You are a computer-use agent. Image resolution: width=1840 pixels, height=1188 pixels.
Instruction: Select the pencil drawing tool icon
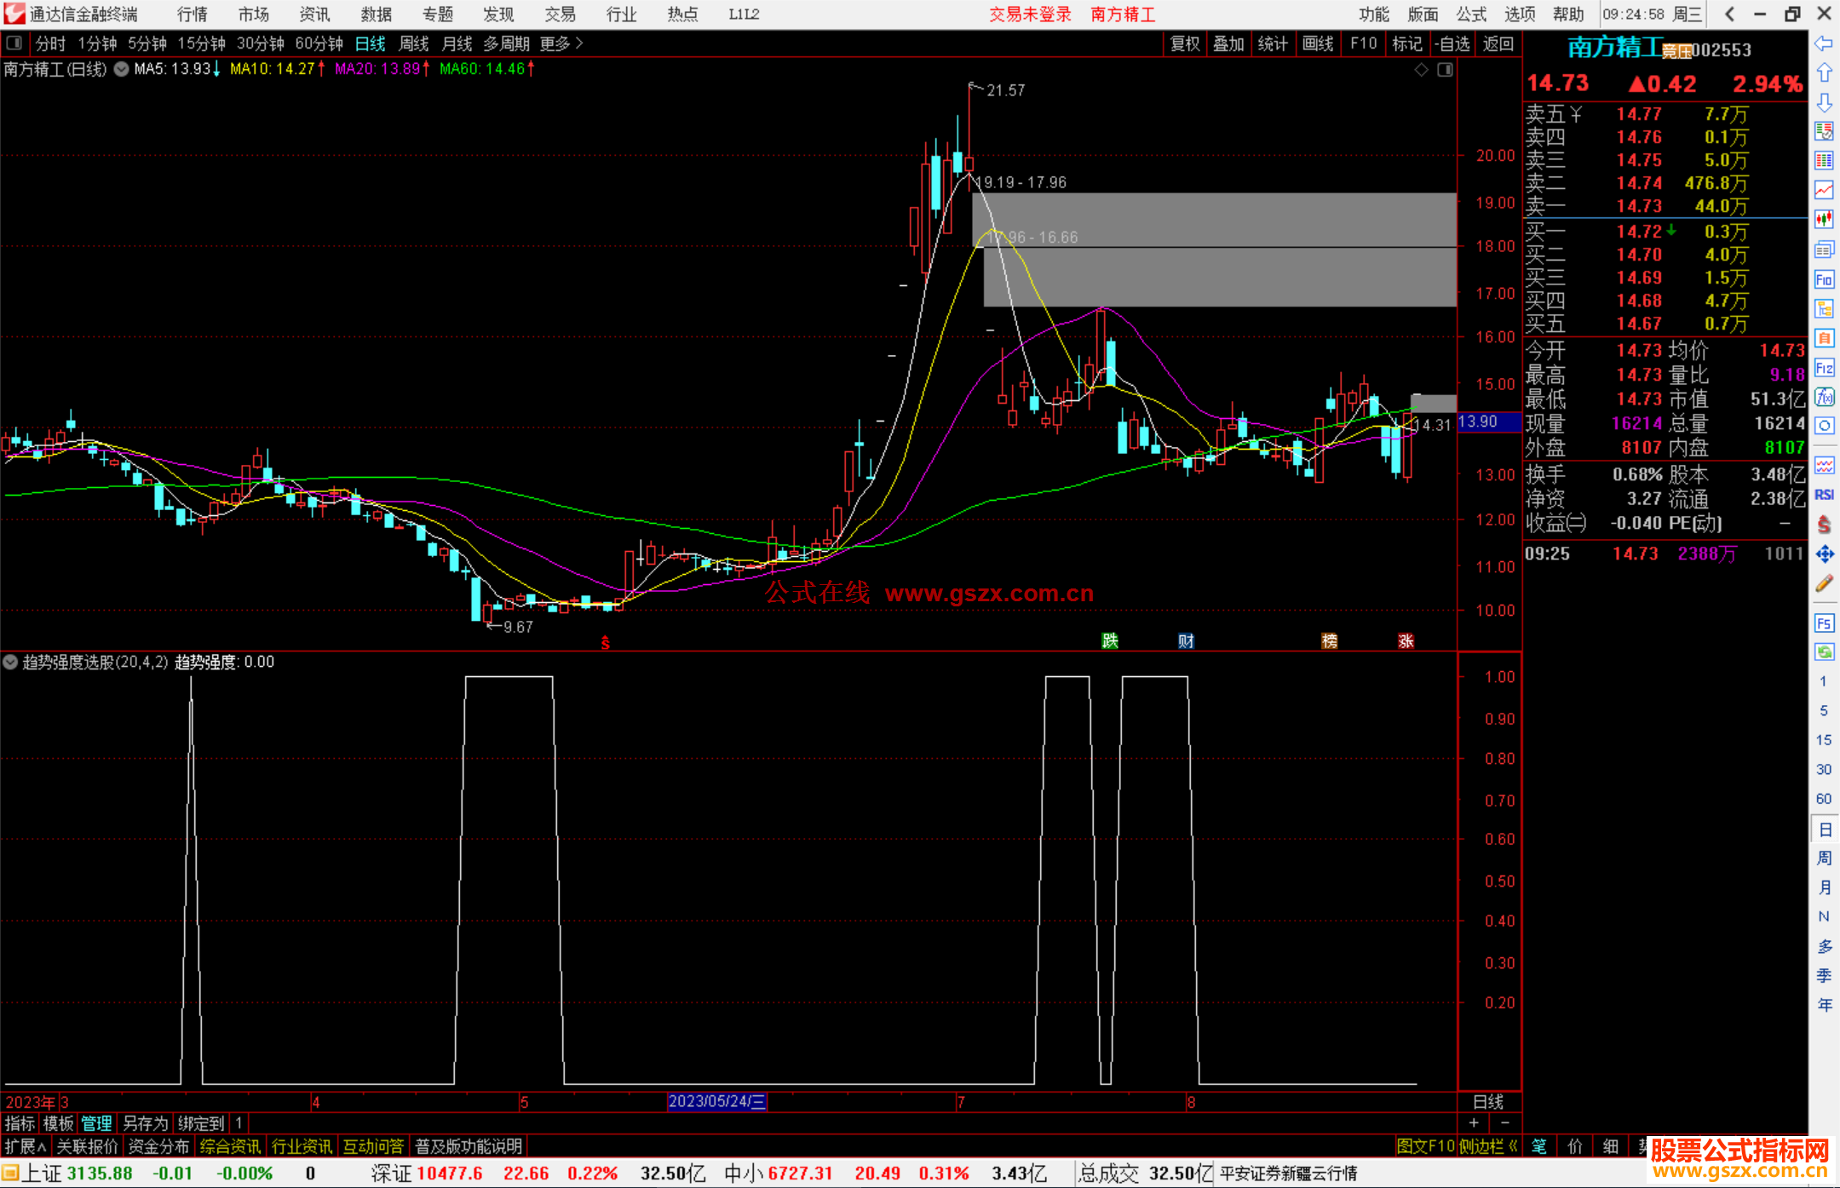coord(1824,584)
